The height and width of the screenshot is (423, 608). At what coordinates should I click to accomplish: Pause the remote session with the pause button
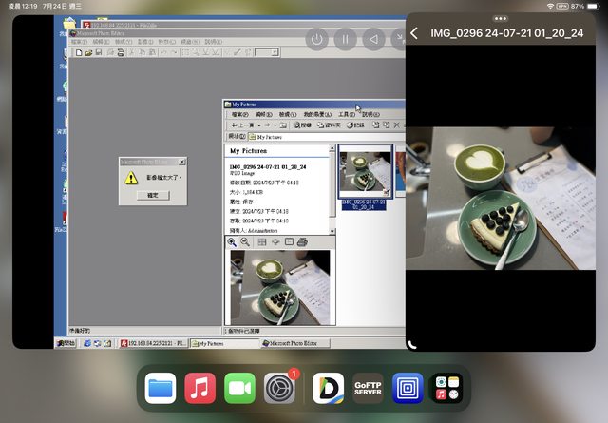346,40
